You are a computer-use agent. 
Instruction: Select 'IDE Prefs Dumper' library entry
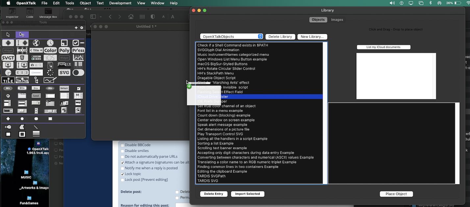259,101
